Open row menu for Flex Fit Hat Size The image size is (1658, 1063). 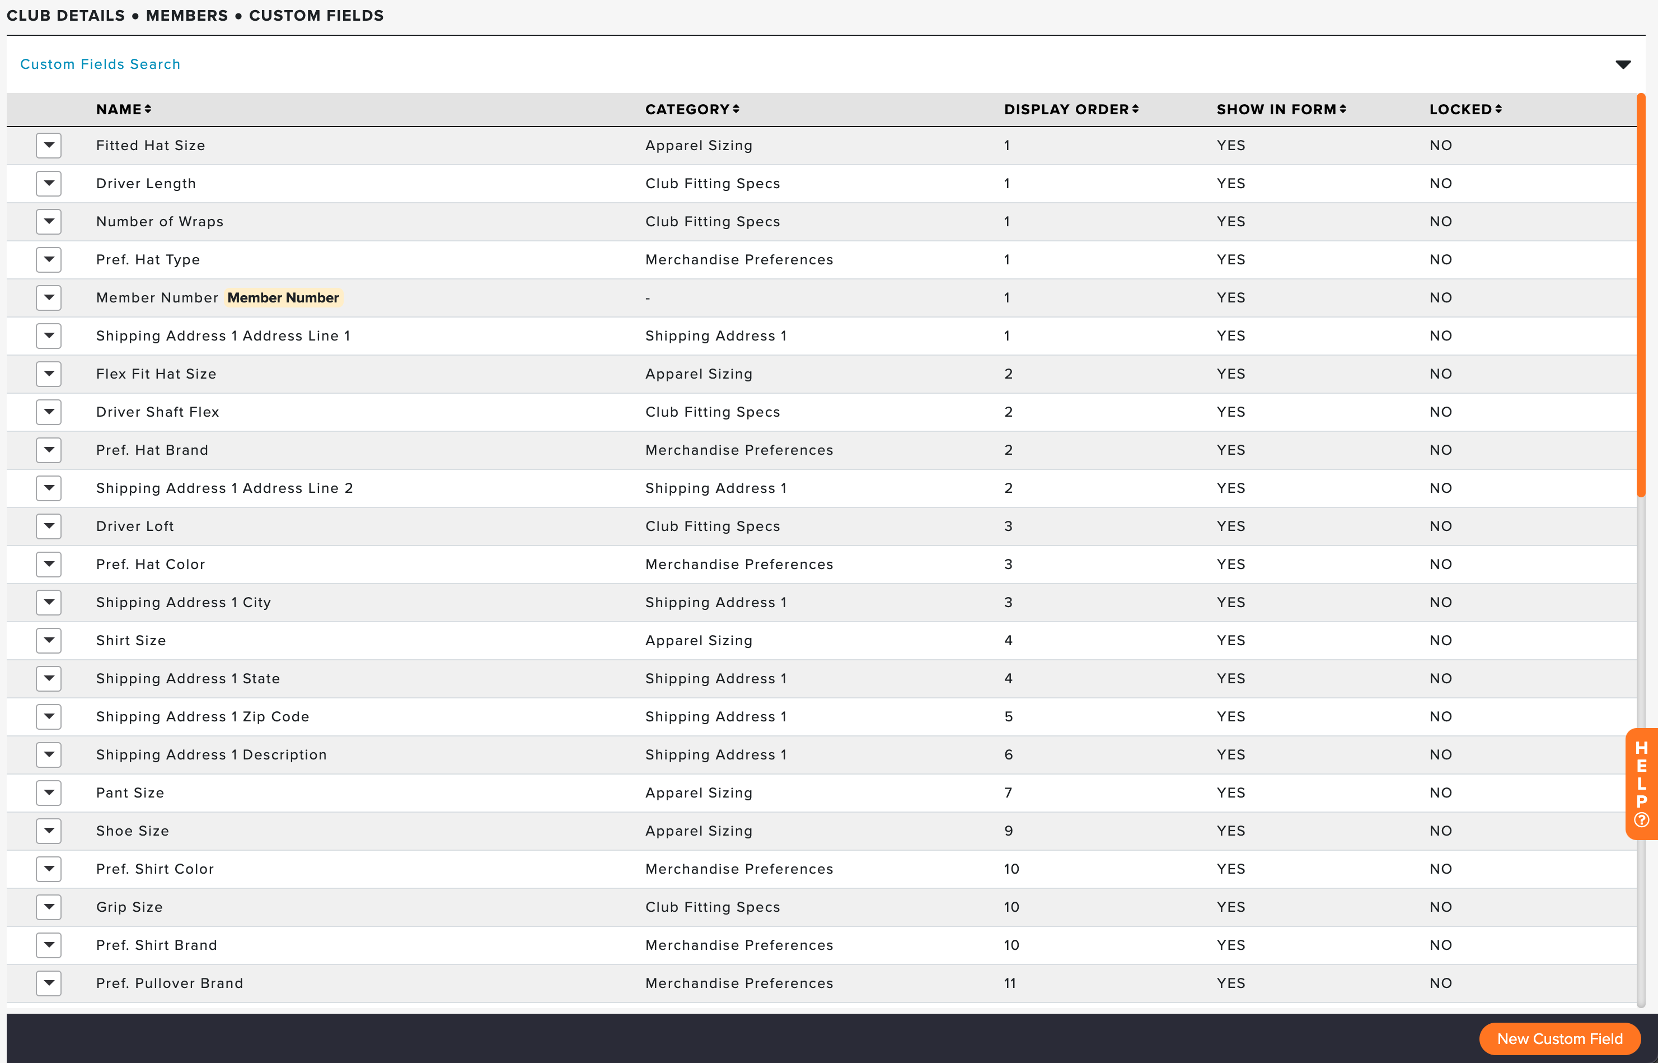coord(49,374)
